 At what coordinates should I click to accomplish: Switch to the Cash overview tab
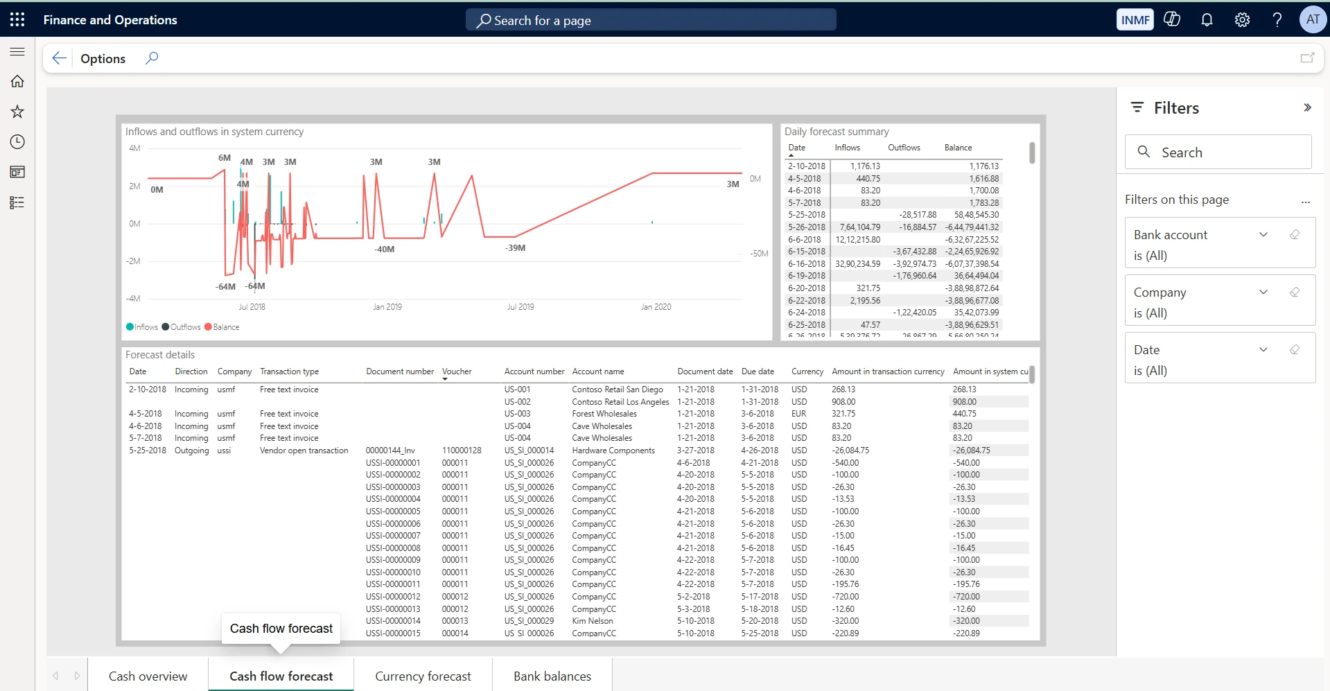click(x=148, y=676)
